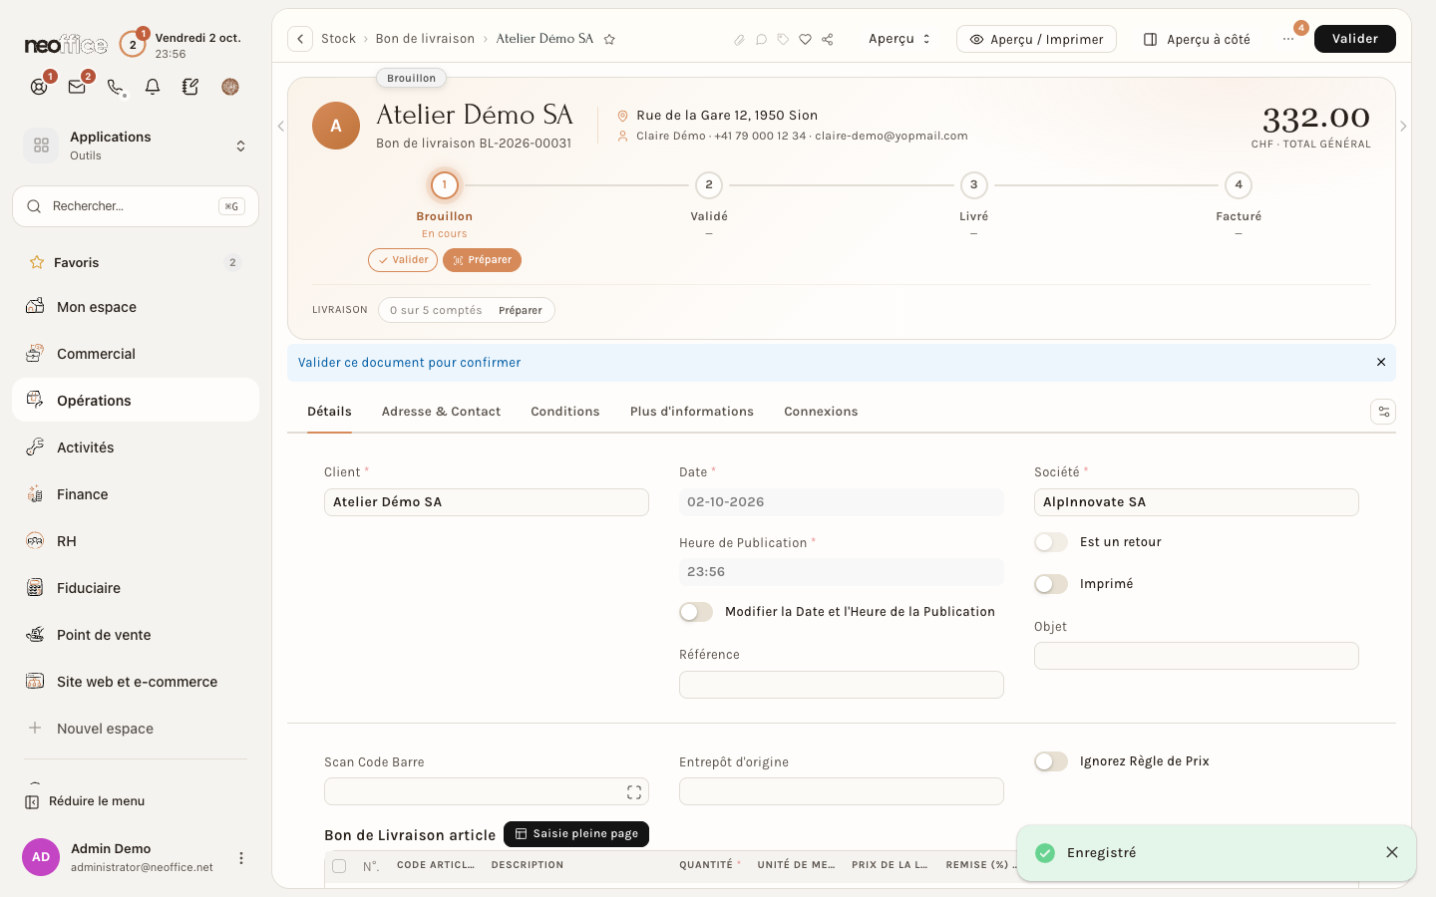Enable Ignorez Règle de Prix toggle

(1051, 761)
